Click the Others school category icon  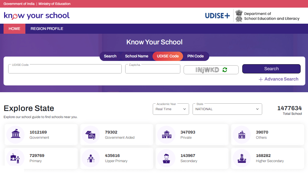click(242, 135)
